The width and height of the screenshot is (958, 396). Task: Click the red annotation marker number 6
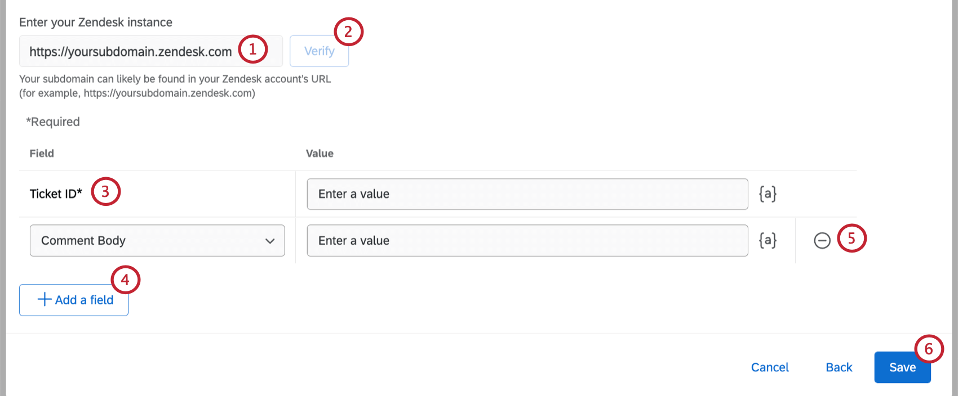click(x=929, y=349)
